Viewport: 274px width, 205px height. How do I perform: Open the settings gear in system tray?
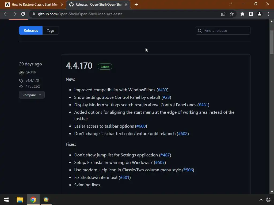(x=268, y=200)
